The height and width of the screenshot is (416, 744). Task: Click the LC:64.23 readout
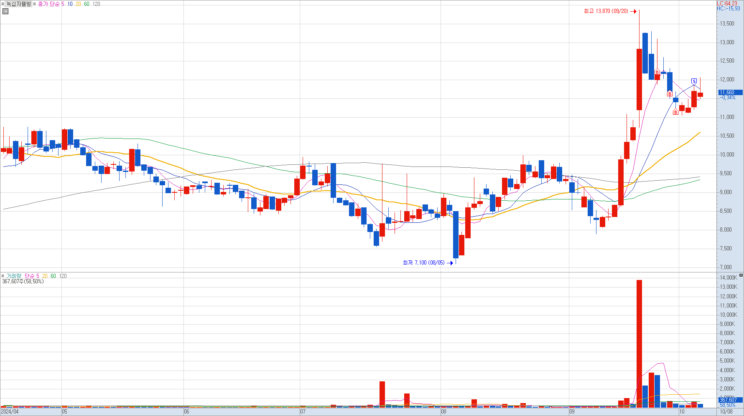coord(727,3)
